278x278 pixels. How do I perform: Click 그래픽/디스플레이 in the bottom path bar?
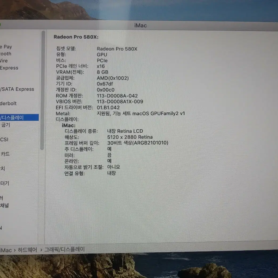(x=64, y=250)
